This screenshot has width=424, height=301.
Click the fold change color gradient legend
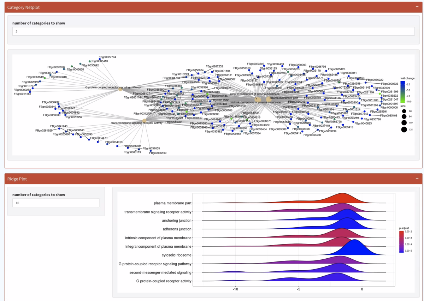point(403,92)
